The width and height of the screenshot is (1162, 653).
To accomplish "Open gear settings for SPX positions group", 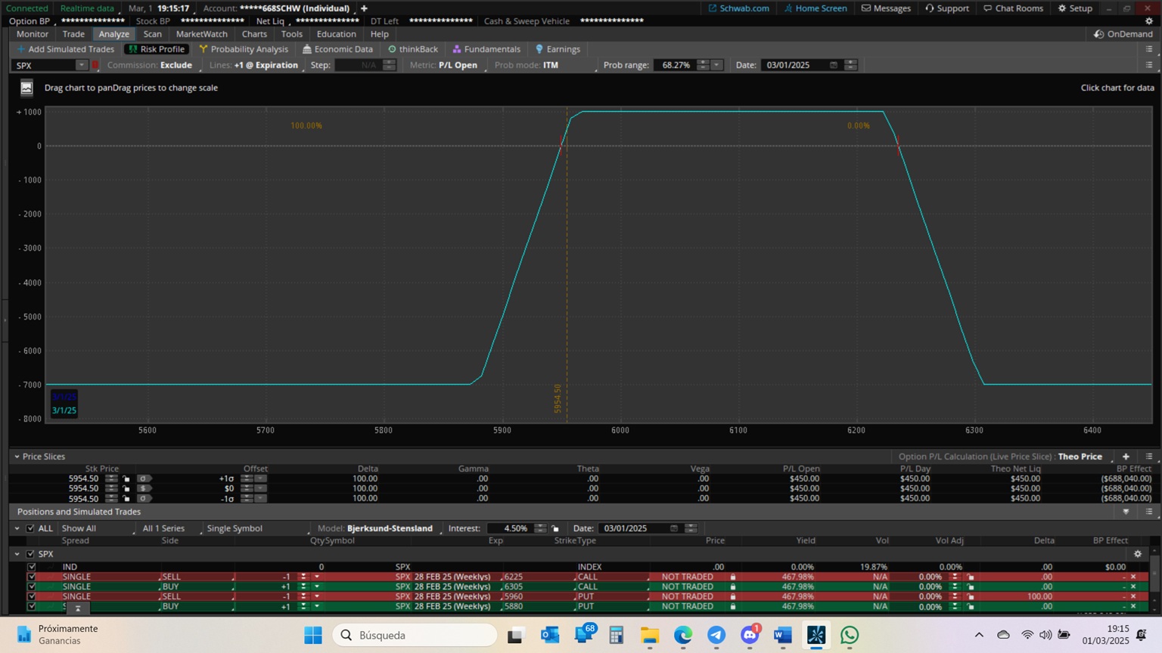I will point(1137,554).
